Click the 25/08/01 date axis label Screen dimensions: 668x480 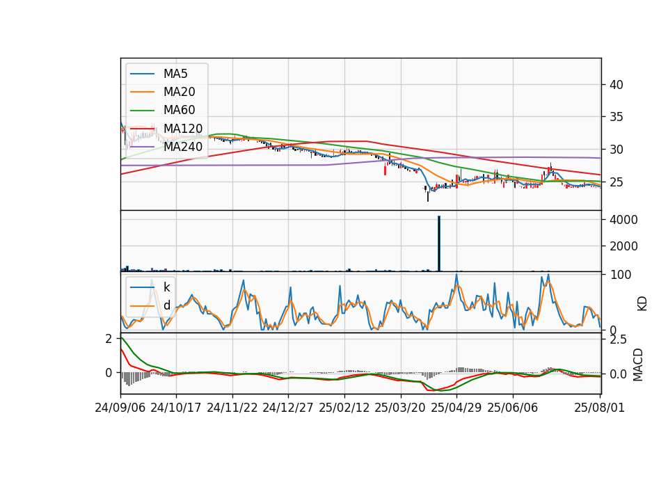tap(599, 408)
